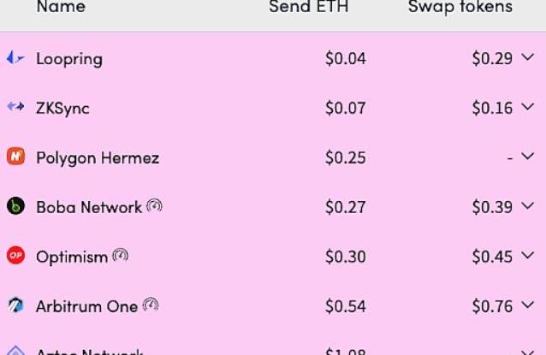
Task: Click the Boba Network logo icon
Action: tap(15, 207)
